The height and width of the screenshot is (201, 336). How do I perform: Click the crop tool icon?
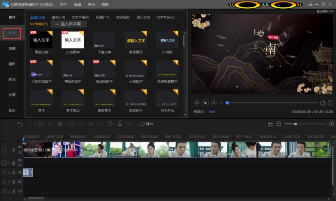(x=72, y=124)
